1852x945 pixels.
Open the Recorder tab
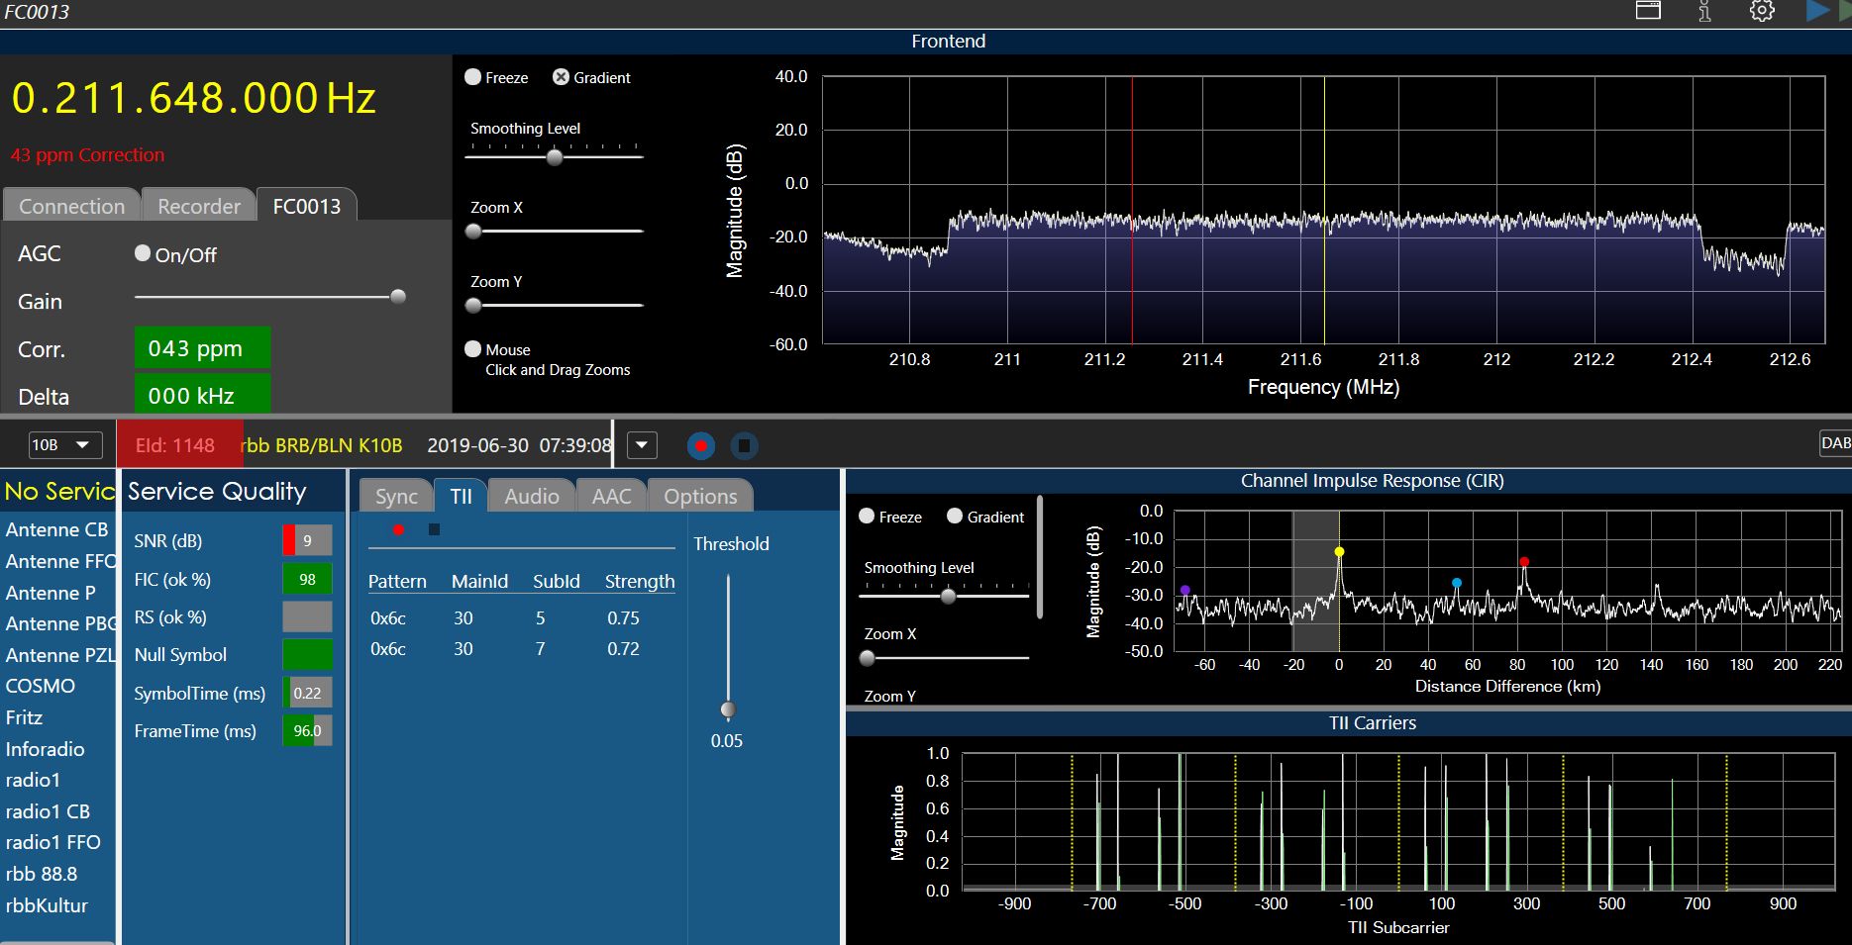[199, 206]
